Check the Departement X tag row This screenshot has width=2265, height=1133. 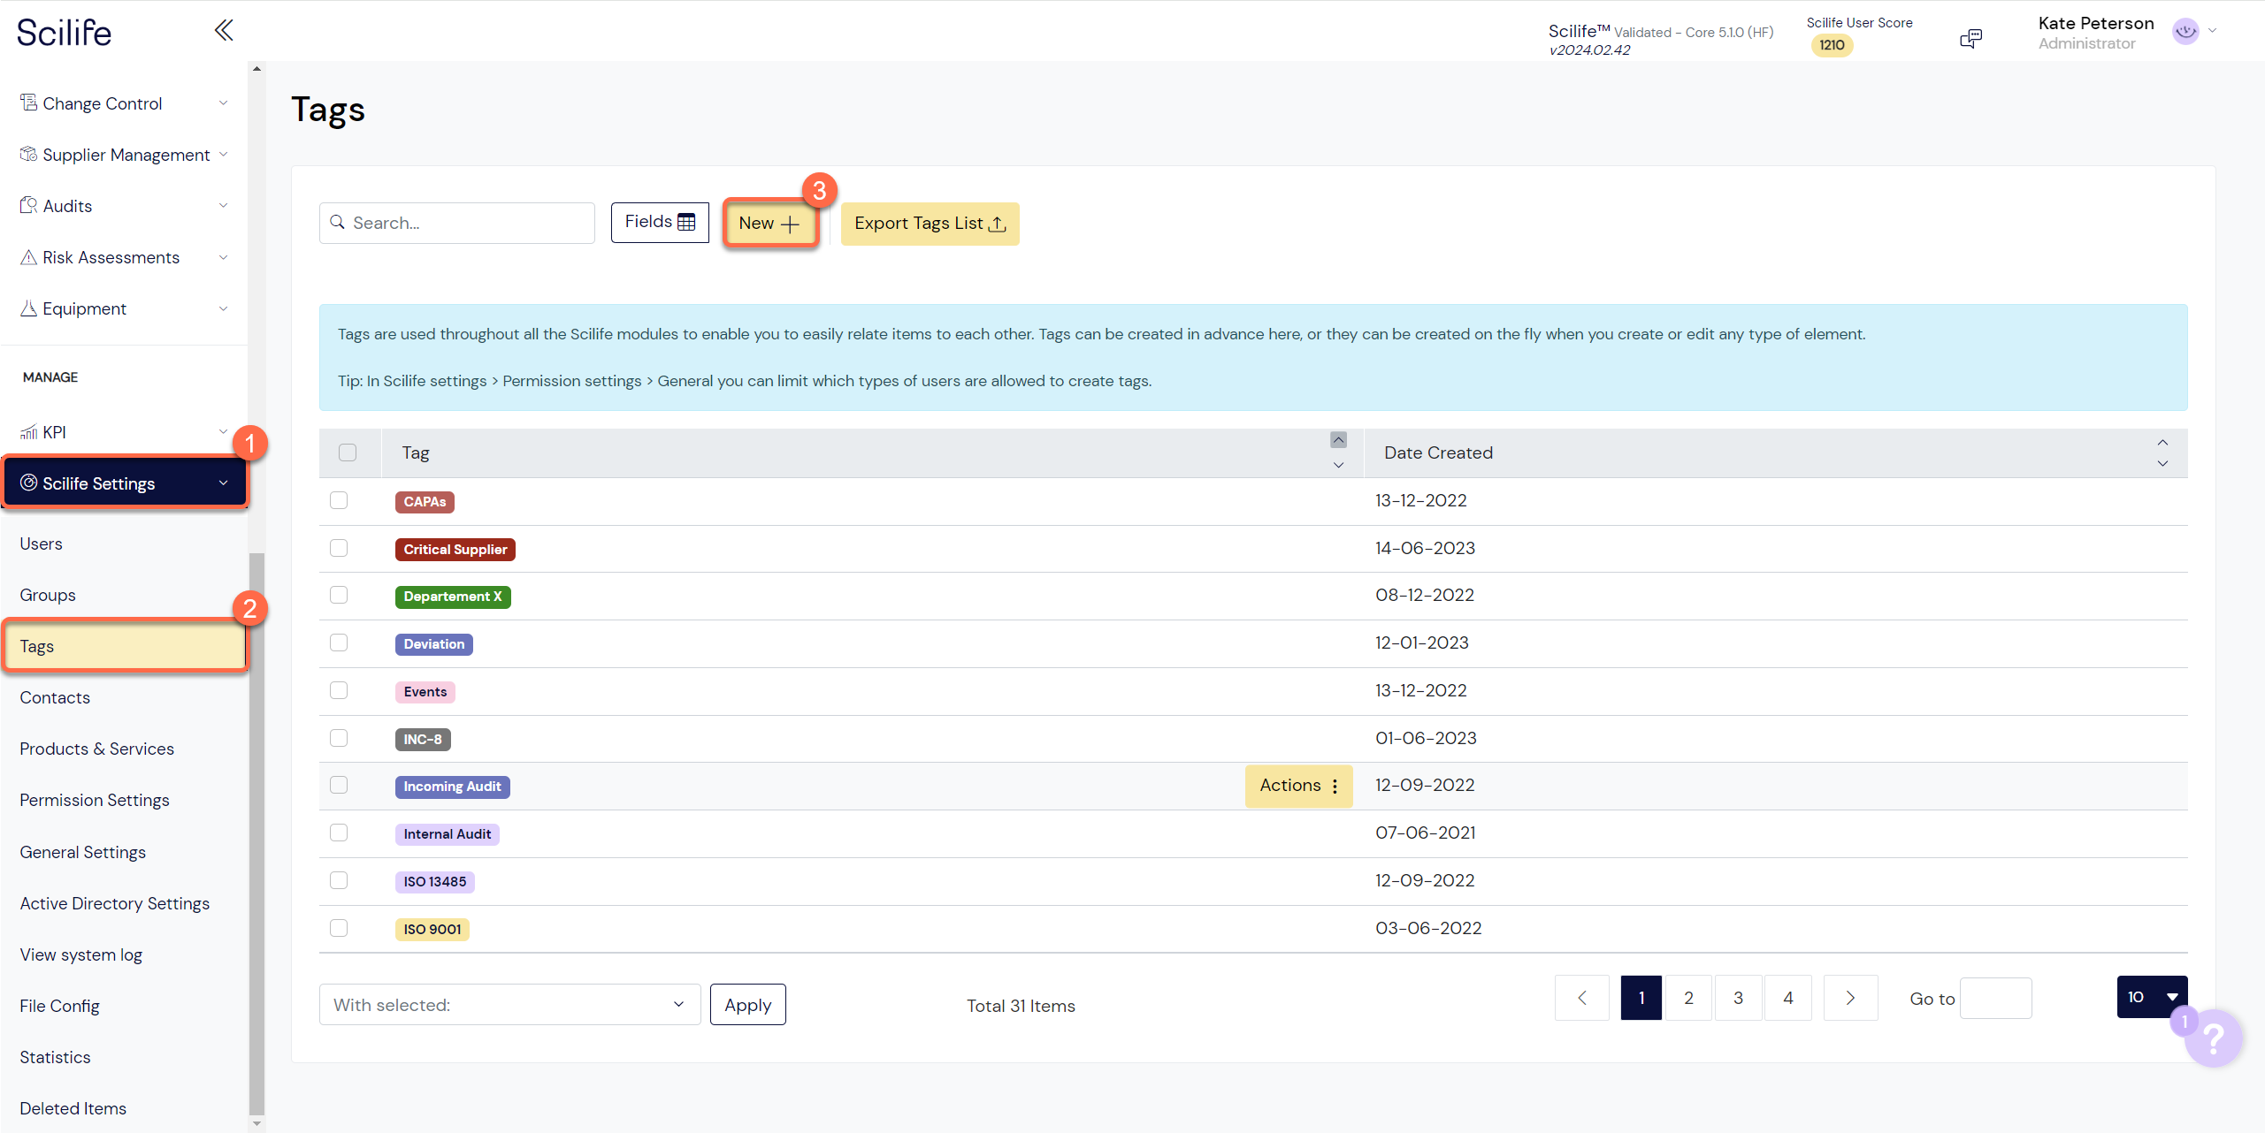[x=339, y=595]
